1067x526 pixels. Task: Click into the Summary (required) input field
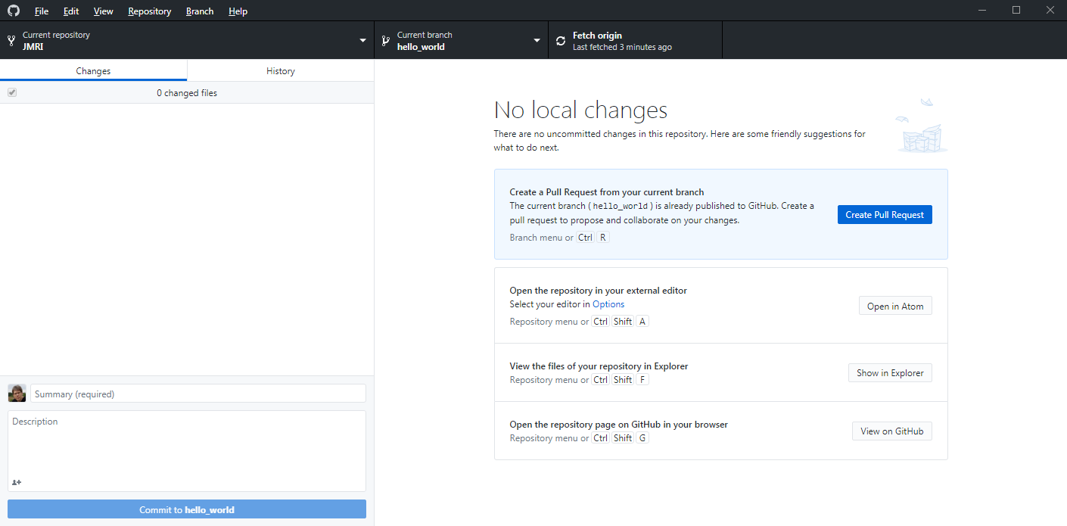click(198, 394)
